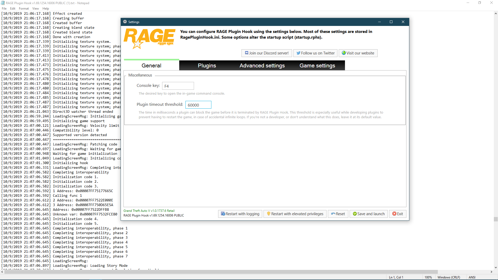498x280 pixels.
Task: Switch to the Plugins tab
Action: [x=207, y=66]
